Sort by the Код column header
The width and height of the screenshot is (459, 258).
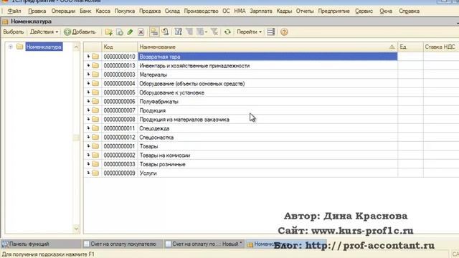120,47
